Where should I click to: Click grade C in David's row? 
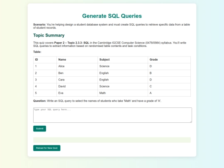coord(169,86)
